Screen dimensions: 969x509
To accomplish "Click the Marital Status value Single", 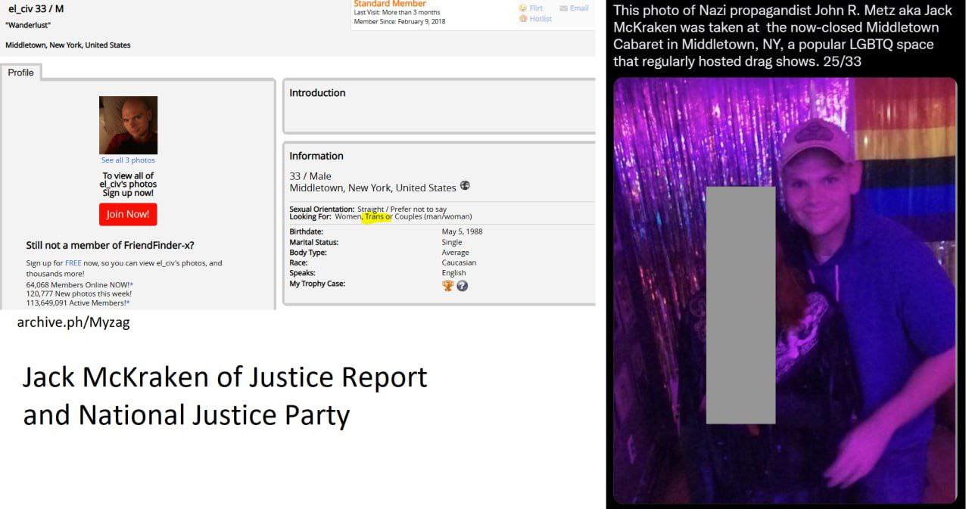I will [x=452, y=242].
